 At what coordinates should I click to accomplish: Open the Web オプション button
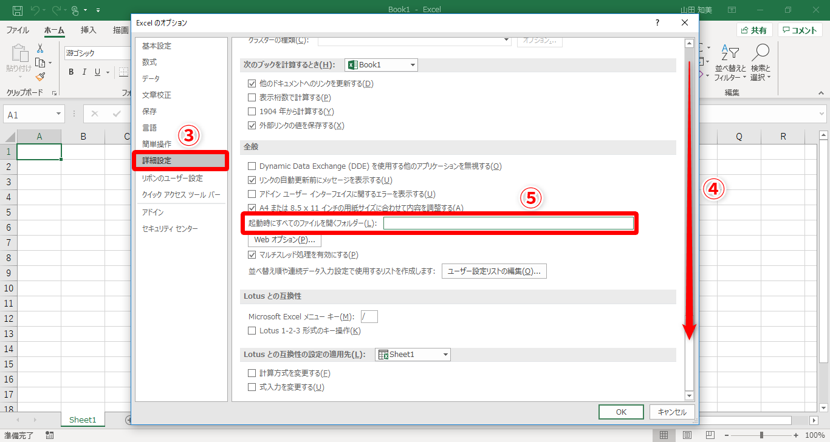(x=284, y=240)
